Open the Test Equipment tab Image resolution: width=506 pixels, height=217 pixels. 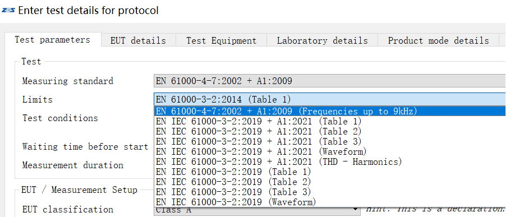click(221, 41)
